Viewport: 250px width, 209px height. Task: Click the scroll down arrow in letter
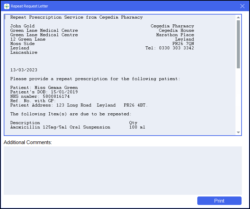(238, 132)
